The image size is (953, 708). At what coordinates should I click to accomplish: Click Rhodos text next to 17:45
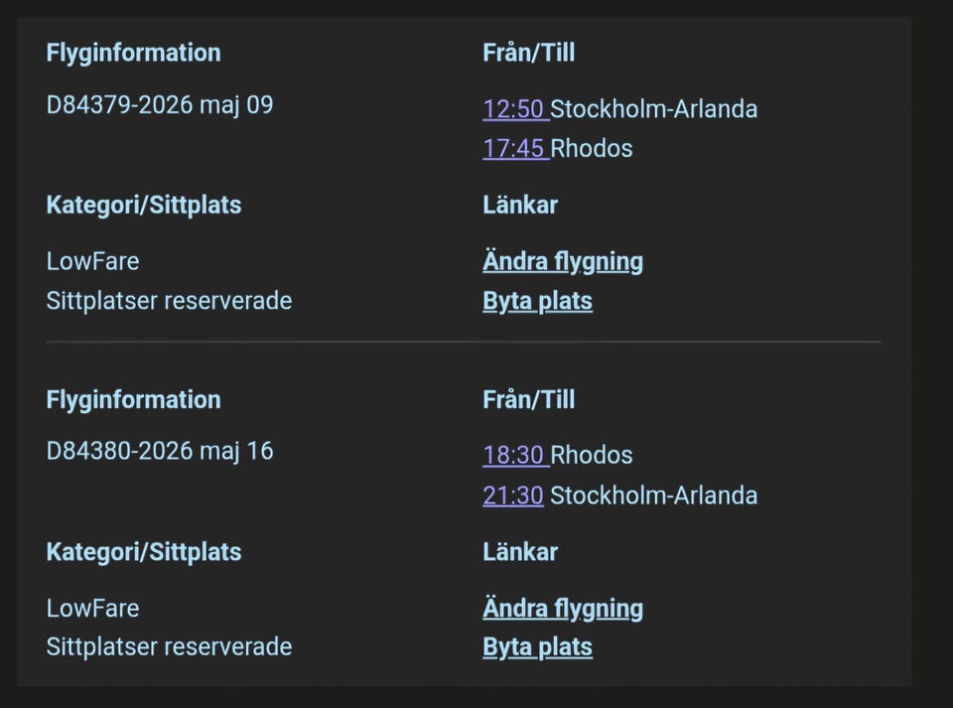(592, 148)
